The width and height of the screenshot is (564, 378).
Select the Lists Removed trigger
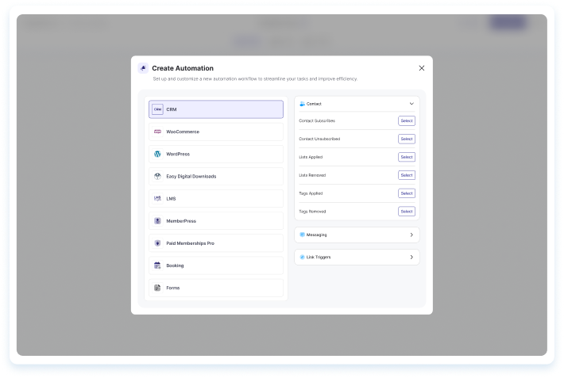point(407,175)
